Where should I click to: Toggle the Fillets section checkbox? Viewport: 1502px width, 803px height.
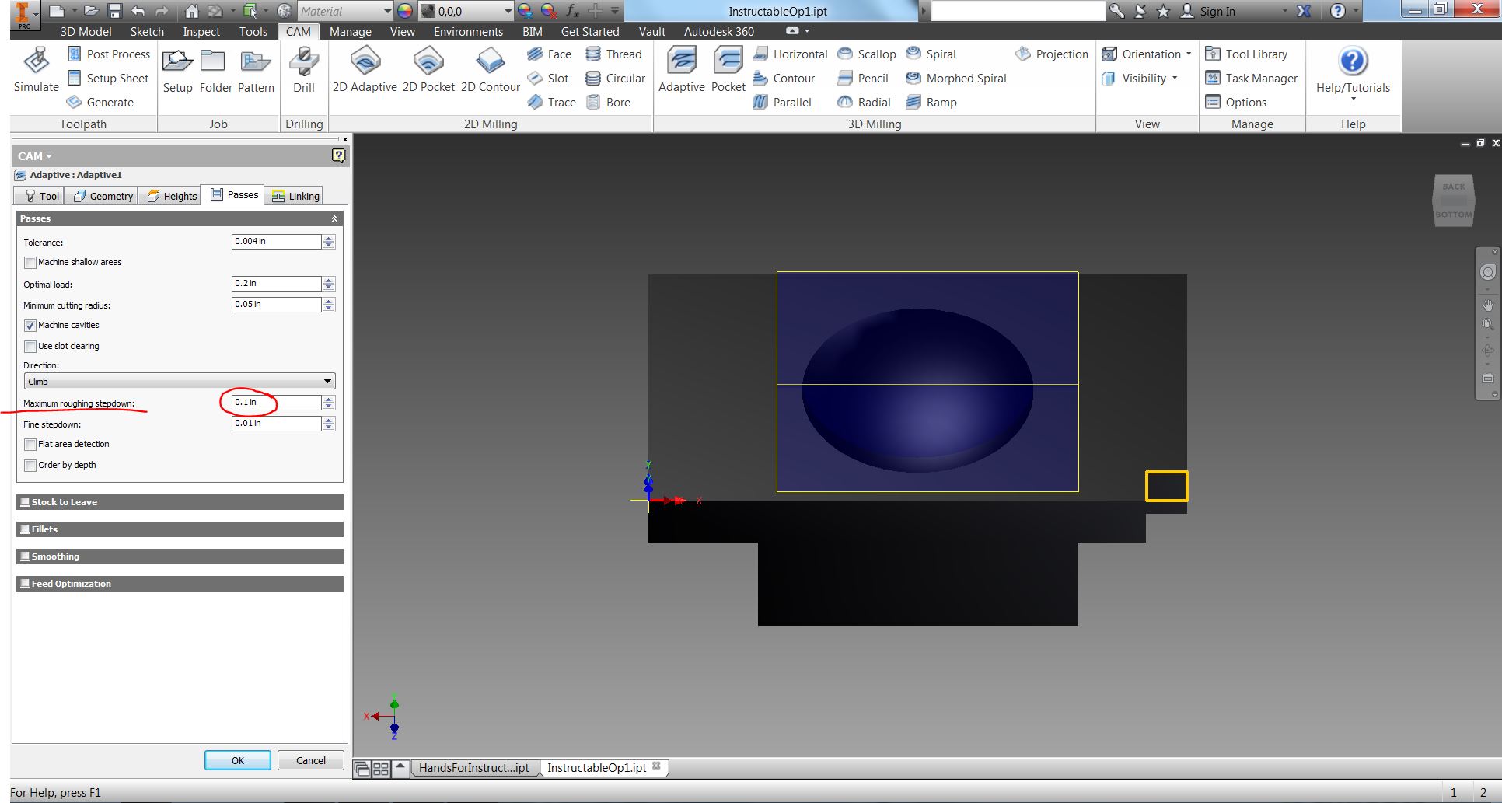point(25,529)
